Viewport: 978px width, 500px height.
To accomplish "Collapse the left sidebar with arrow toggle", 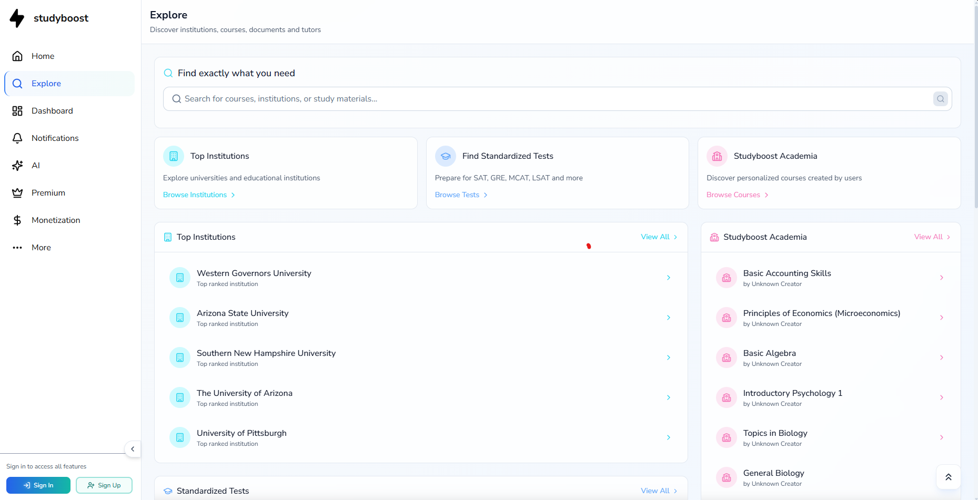I will point(133,449).
